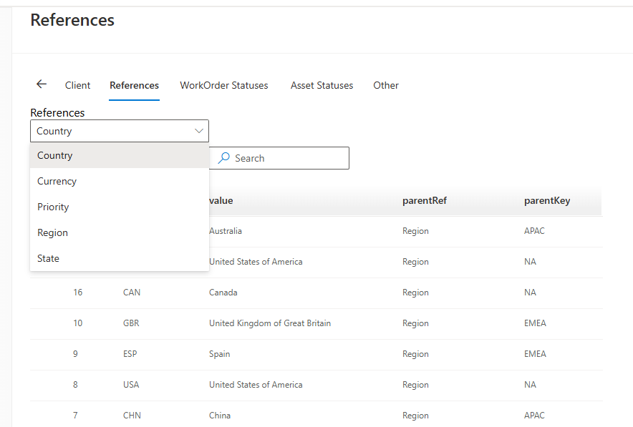Click the NA parentKey in Canada row
This screenshot has width=633, height=427.
click(x=530, y=293)
